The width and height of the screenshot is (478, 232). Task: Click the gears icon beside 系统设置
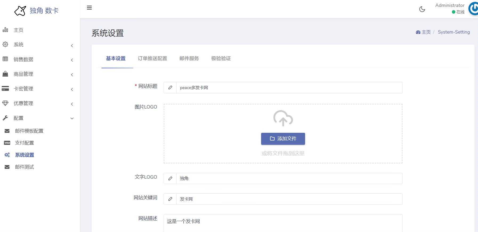7,155
